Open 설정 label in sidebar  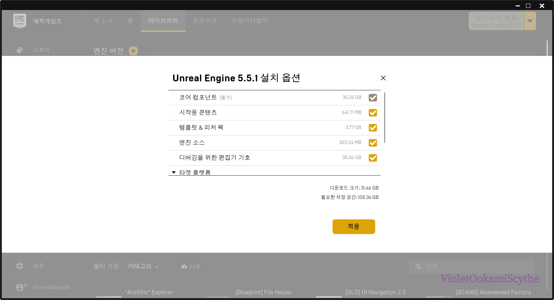pyautogui.click(x=39, y=266)
